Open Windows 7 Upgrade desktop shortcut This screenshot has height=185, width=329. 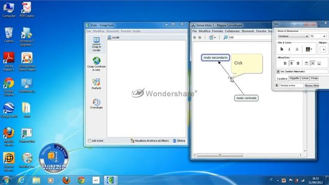[27, 36]
